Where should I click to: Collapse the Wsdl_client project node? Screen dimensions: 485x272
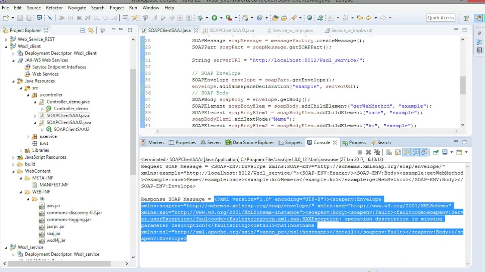[6, 46]
